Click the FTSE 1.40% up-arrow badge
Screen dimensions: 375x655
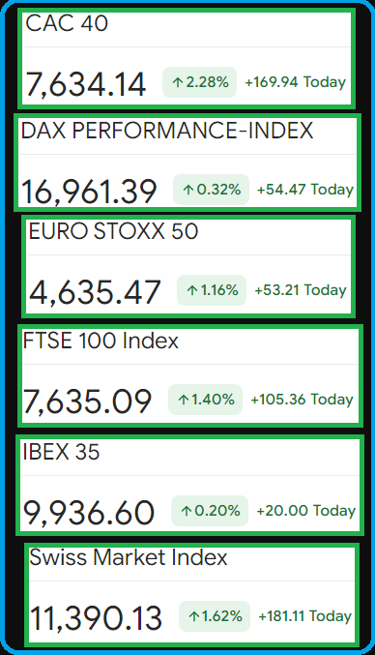click(x=205, y=400)
